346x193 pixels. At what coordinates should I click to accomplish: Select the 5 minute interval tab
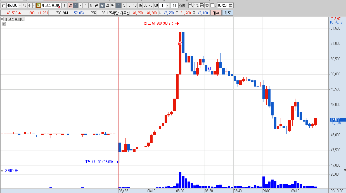click(x=129, y=5)
